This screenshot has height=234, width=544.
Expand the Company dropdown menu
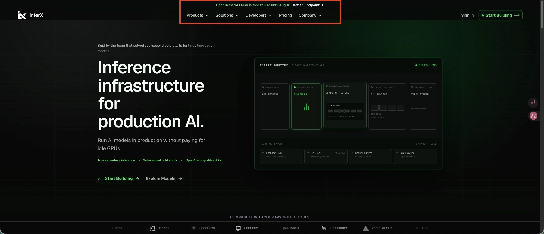pyautogui.click(x=310, y=15)
